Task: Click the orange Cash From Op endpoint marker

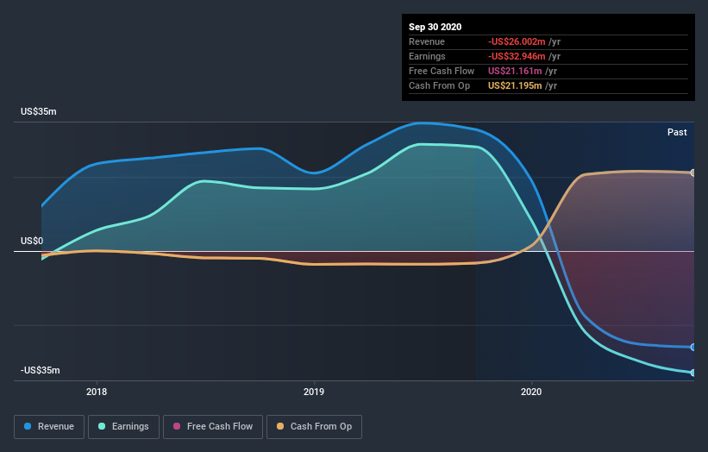Action: pos(692,173)
